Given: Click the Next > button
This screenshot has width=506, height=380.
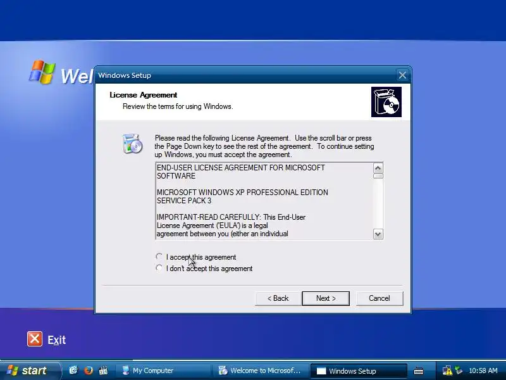Looking at the screenshot, I should point(326,298).
